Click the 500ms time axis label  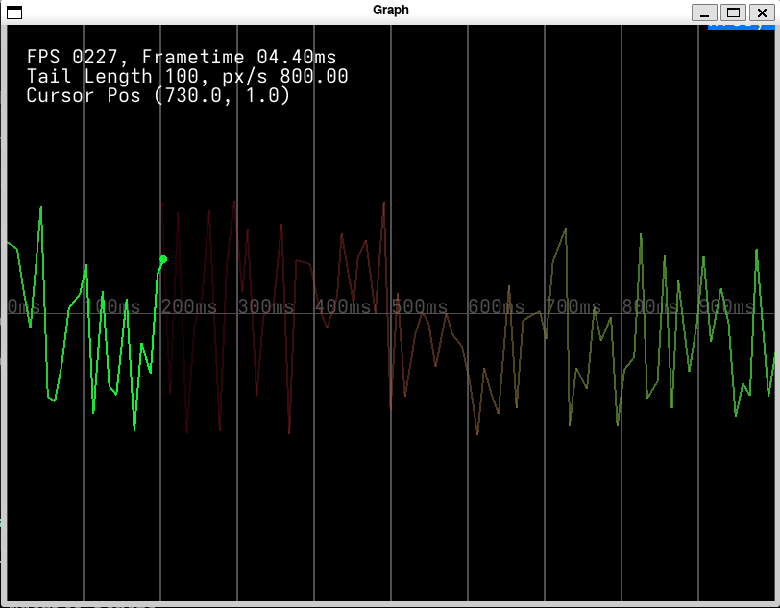click(x=420, y=306)
